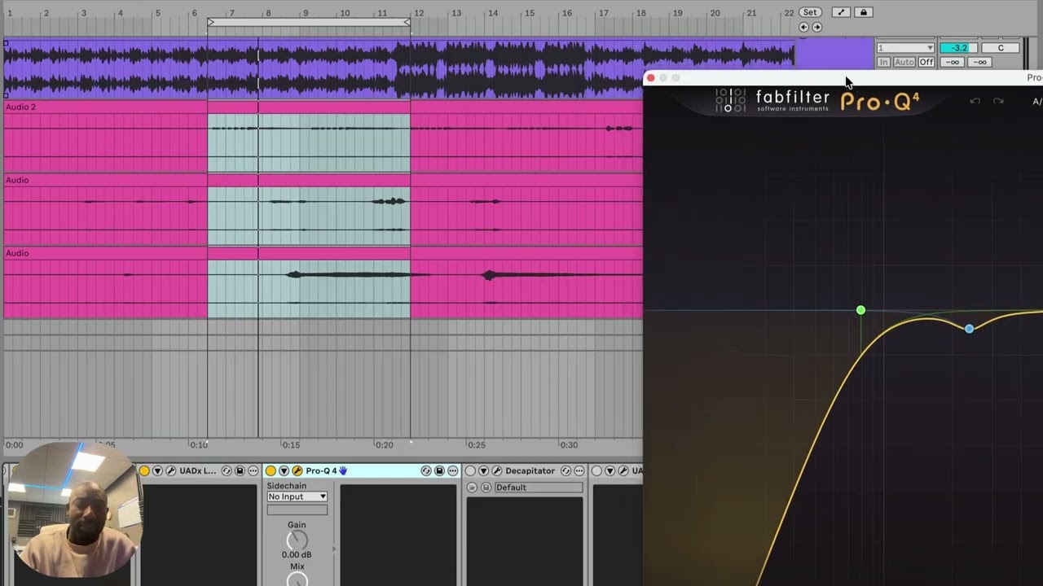
Task: Fold the UADx device with triangle
Action: (x=157, y=470)
